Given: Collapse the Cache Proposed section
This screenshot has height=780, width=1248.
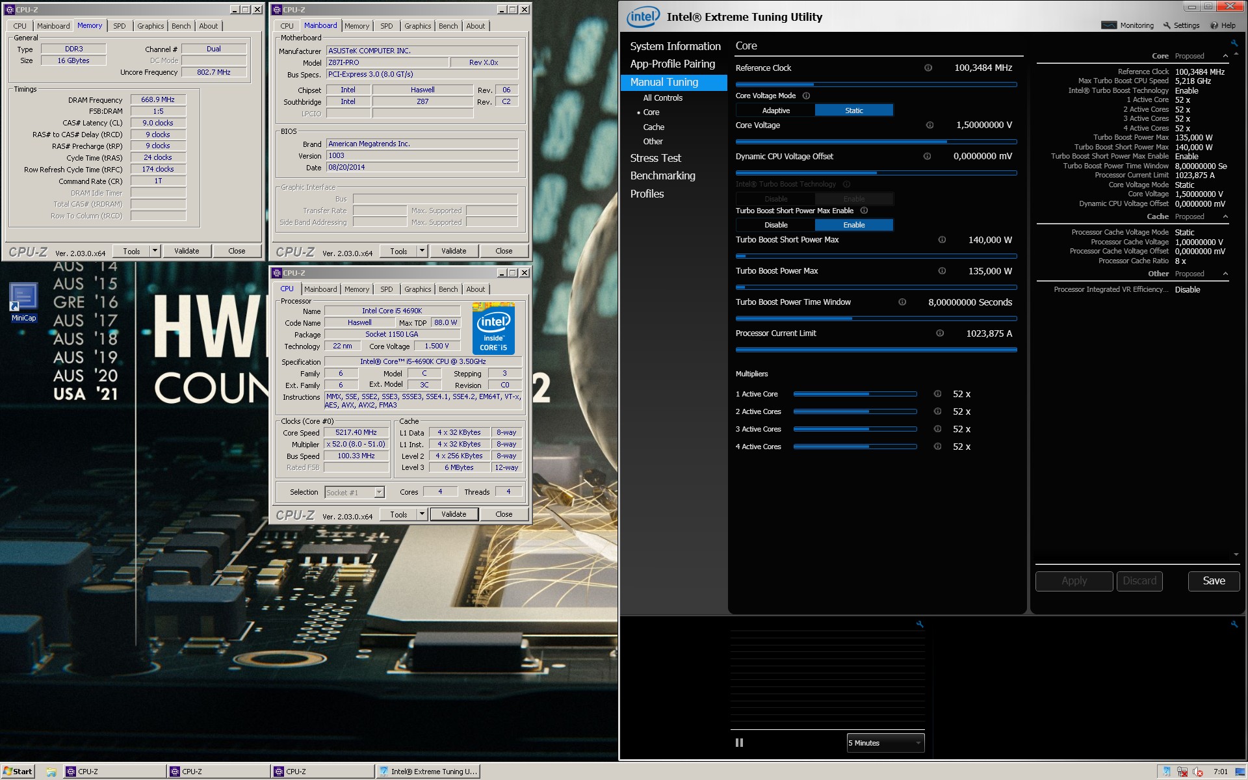Looking at the screenshot, I should point(1225,216).
